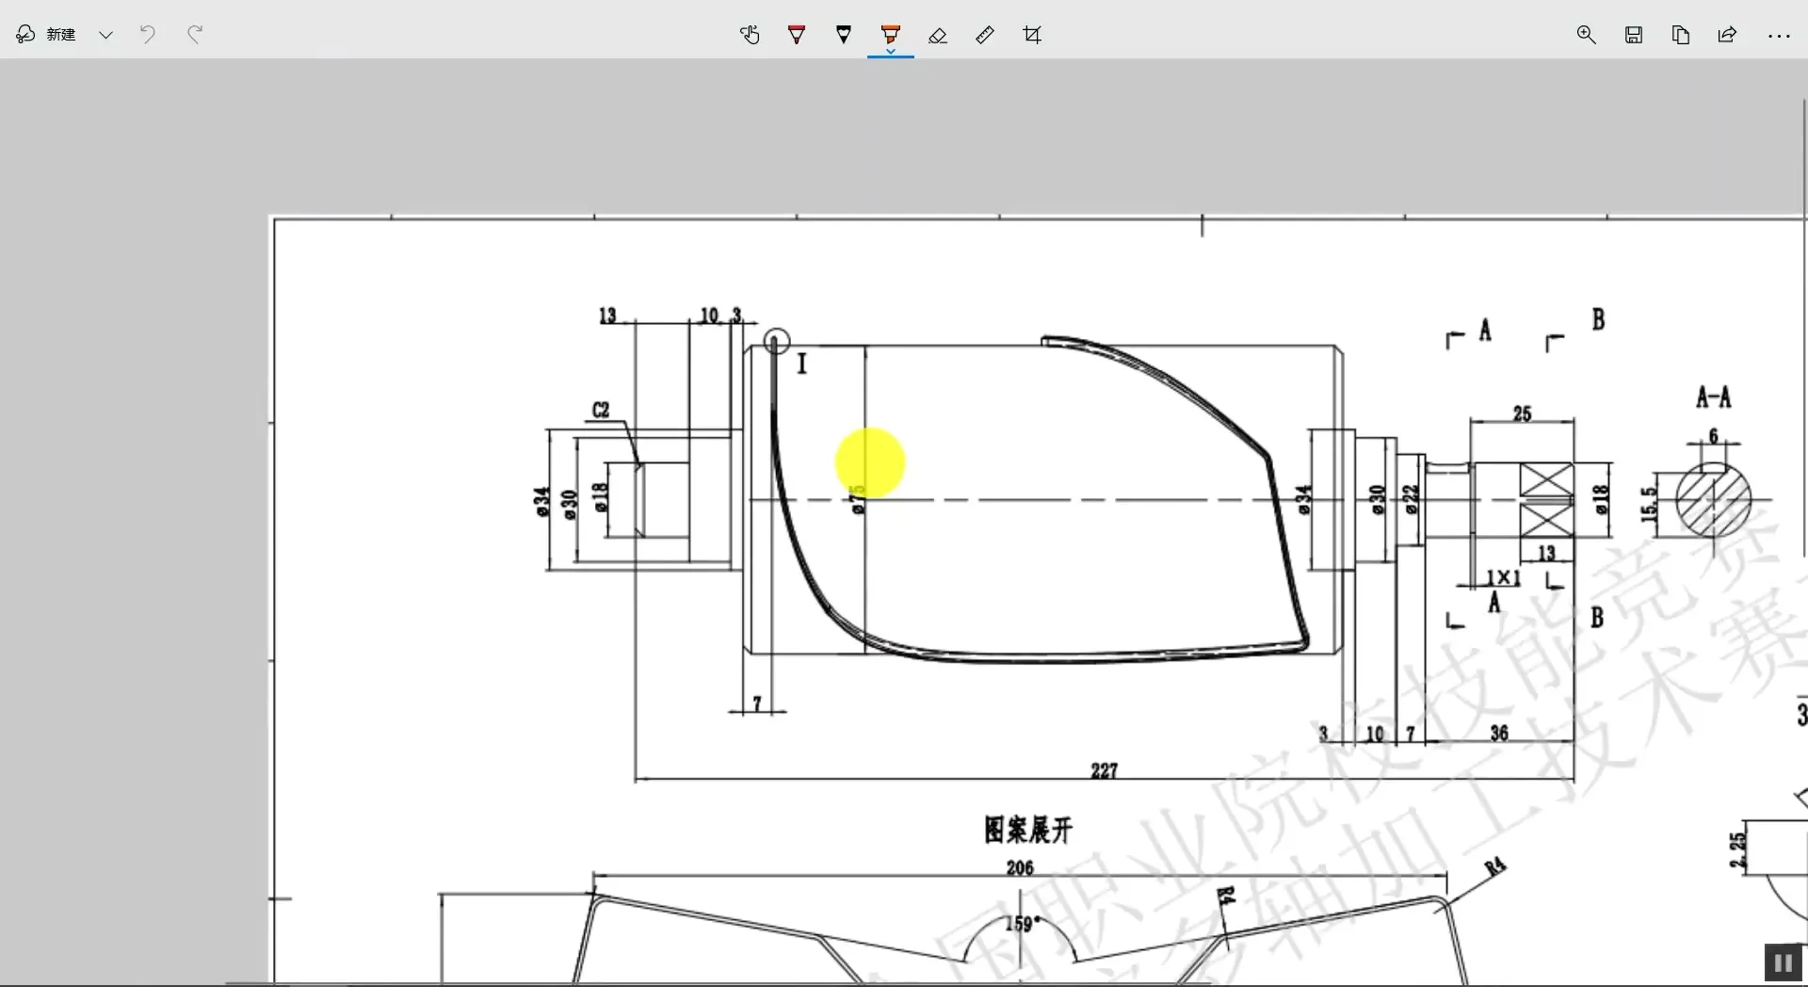Image resolution: width=1808 pixels, height=987 pixels.
Task: Select the red ballpoint pen tool
Action: click(x=796, y=35)
